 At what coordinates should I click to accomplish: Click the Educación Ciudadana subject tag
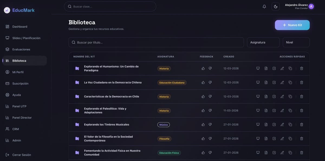(x=172, y=83)
